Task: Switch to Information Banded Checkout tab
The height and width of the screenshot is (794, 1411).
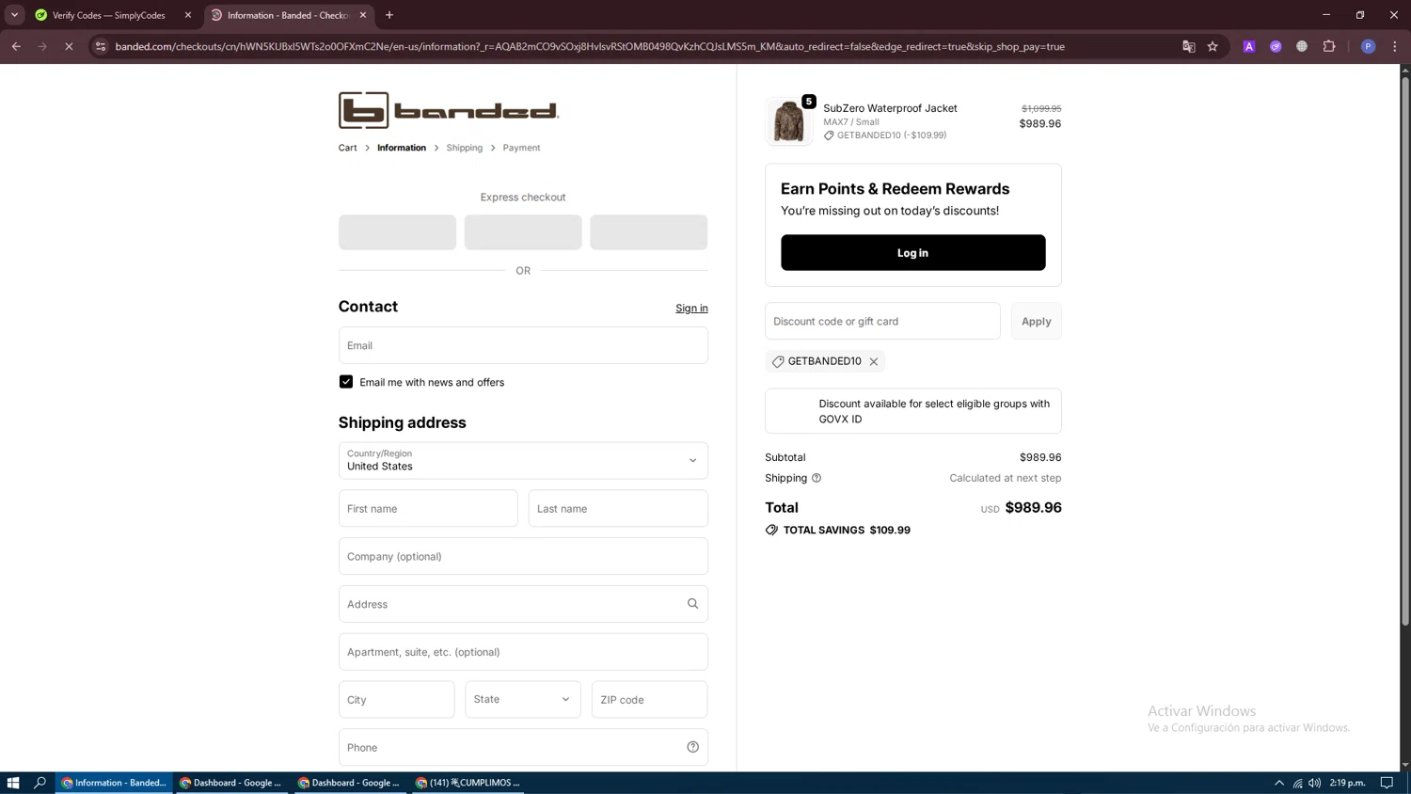Action: [x=287, y=15]
